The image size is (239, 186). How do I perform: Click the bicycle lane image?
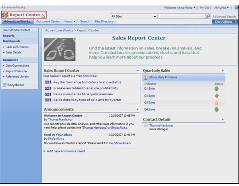(x=60, y=49)
